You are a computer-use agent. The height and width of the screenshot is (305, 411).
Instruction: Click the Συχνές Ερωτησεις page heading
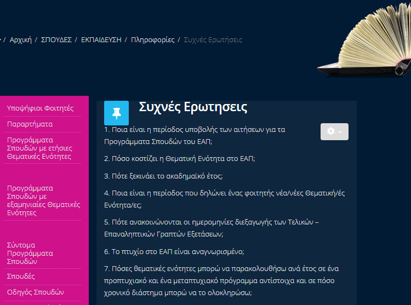[193, 107]
